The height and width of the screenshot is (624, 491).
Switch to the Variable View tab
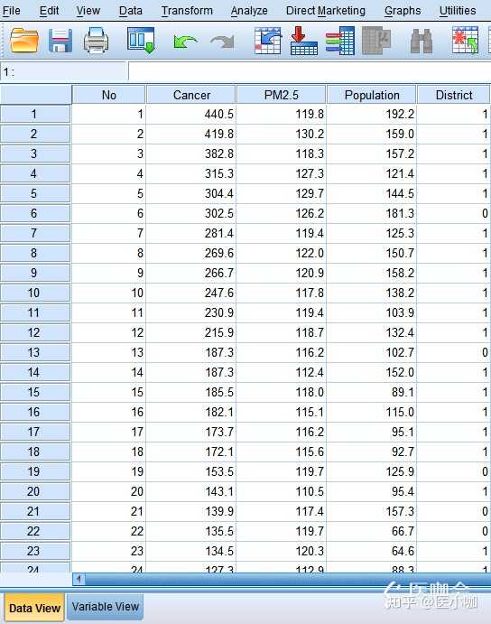(x=105, y=607)
